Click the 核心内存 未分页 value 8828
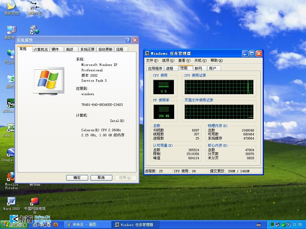This screenshot has width=306, height=229. [250, 158]
